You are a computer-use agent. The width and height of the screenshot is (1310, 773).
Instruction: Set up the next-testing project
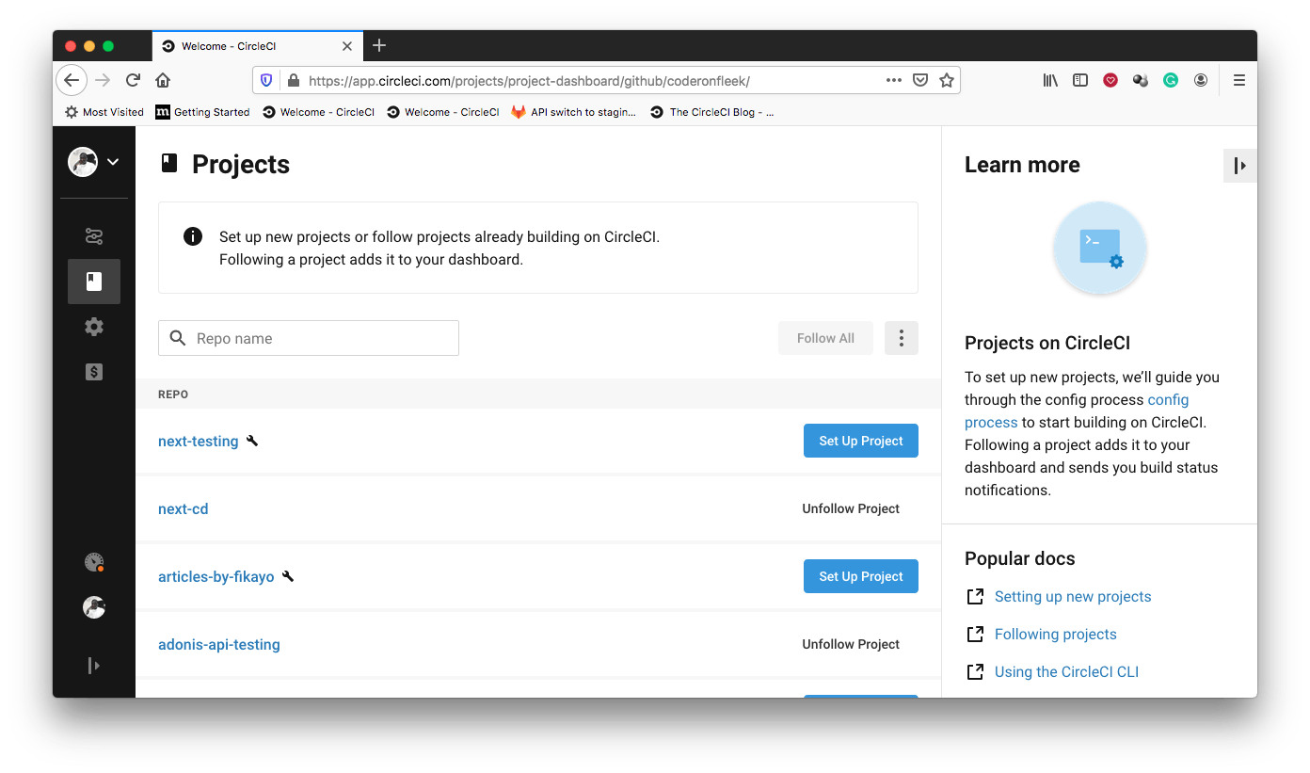coord(860,441)
